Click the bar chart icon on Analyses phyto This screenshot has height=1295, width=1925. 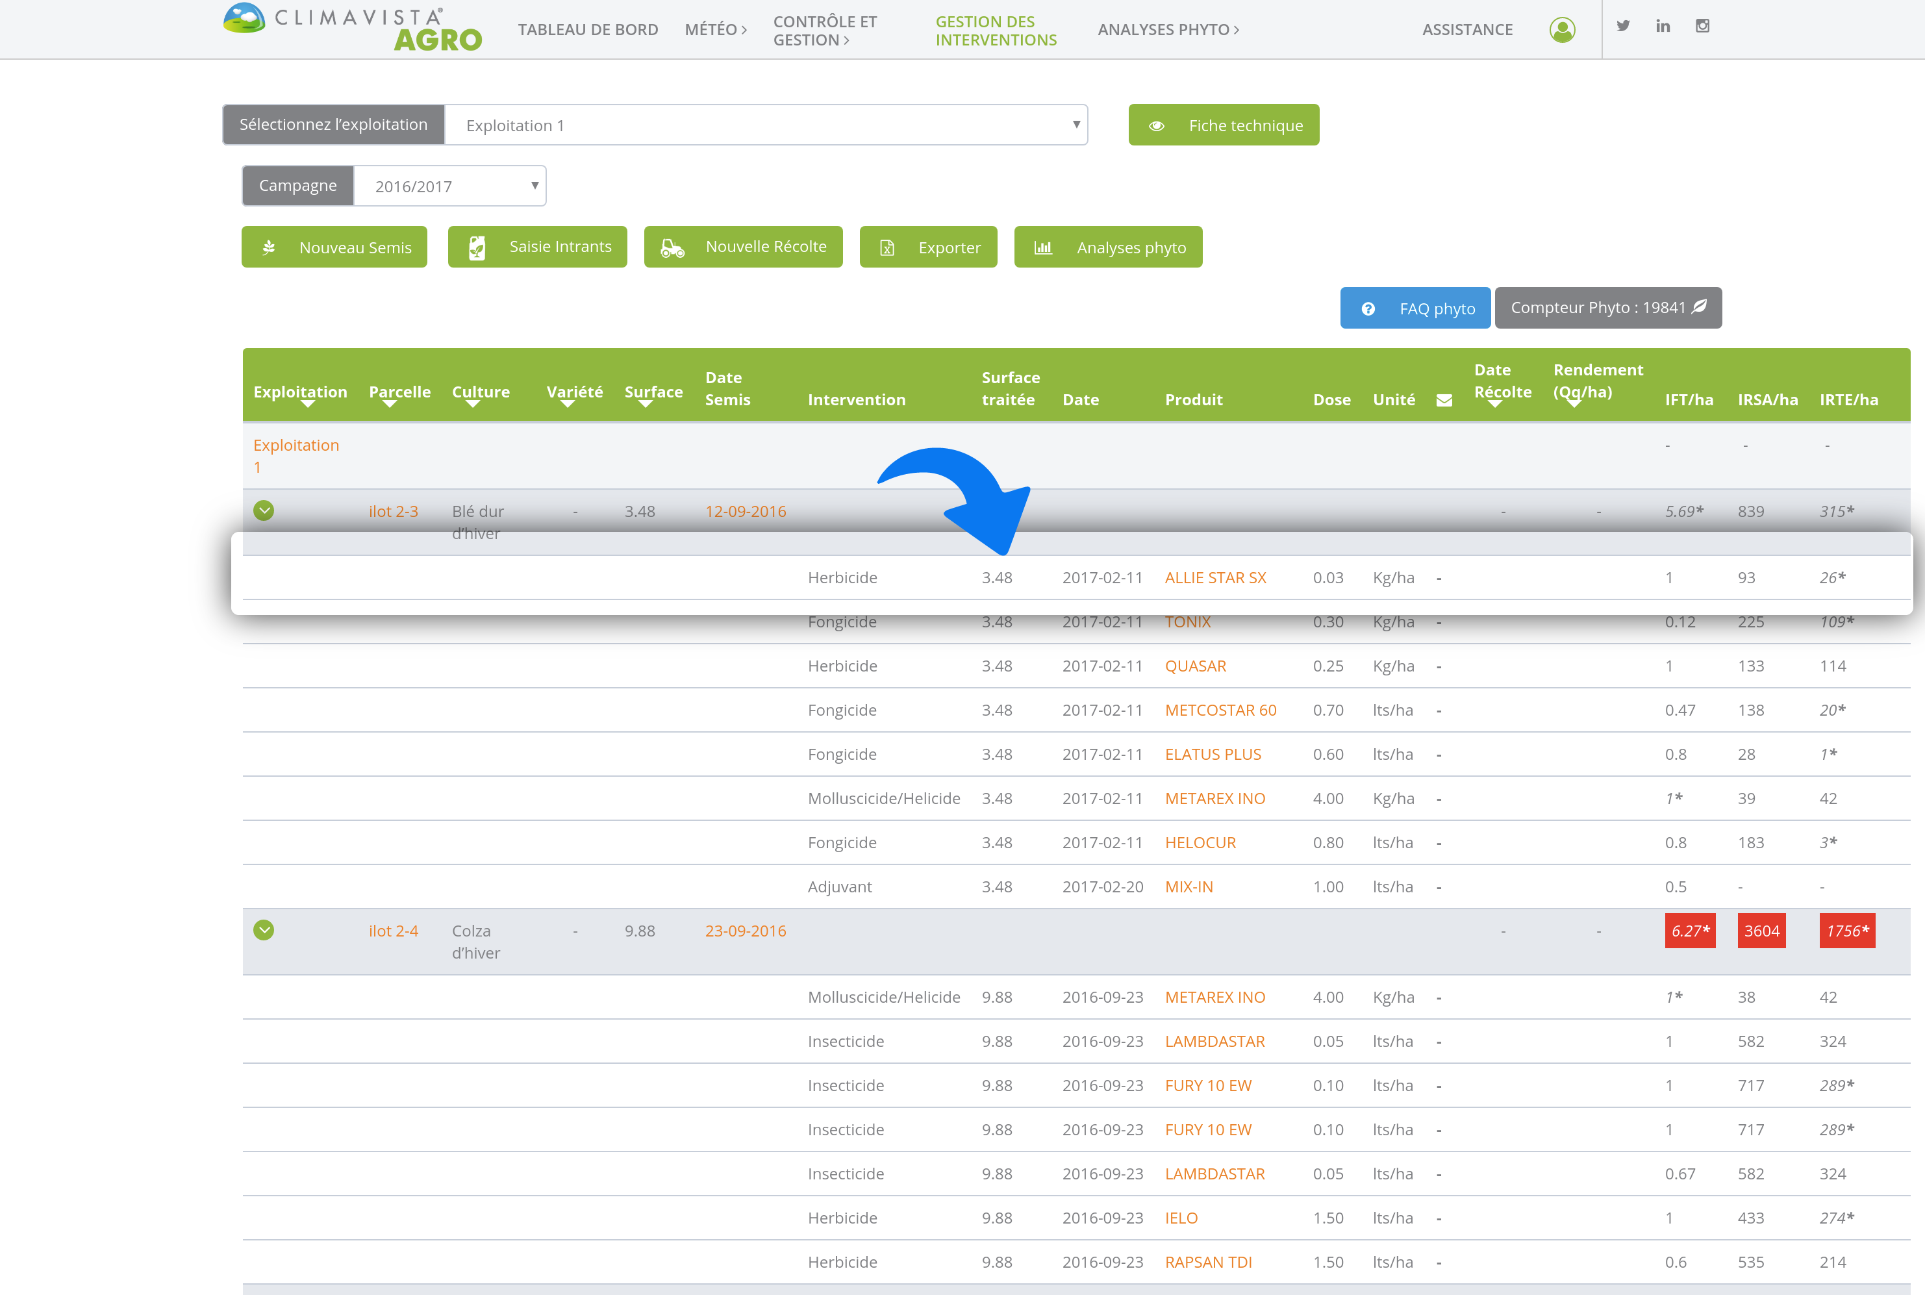1043,248
